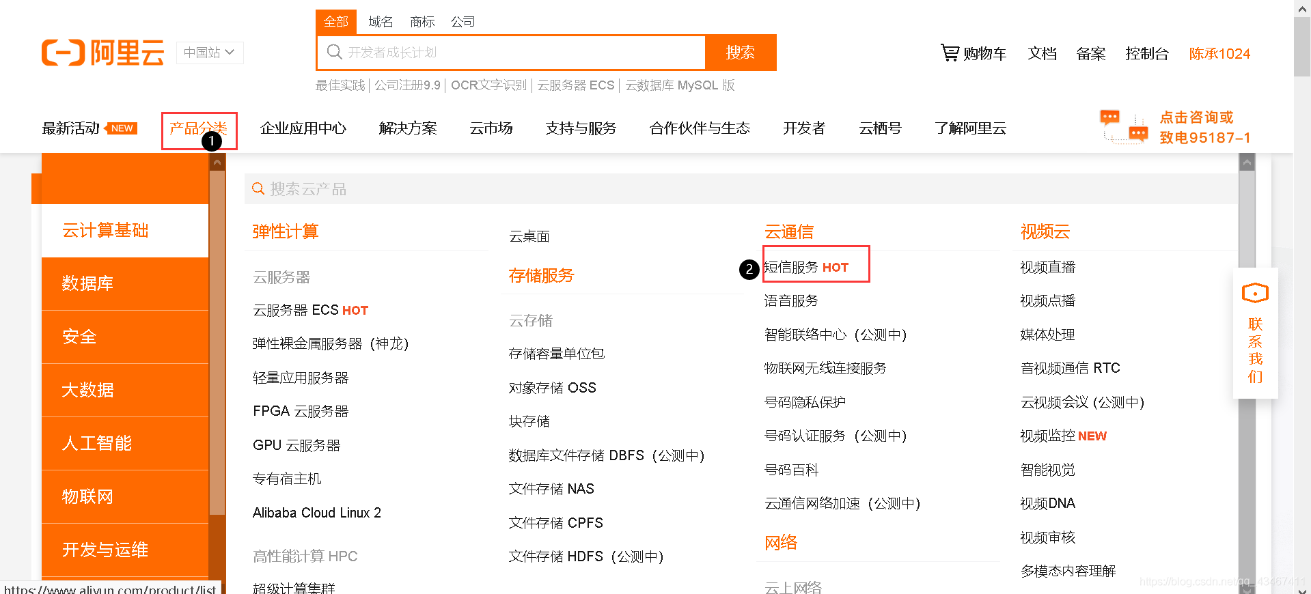Viewport: 1311px width, 594px height.
Task: Open 视频直播 link
Action: tap(1048, 268)
